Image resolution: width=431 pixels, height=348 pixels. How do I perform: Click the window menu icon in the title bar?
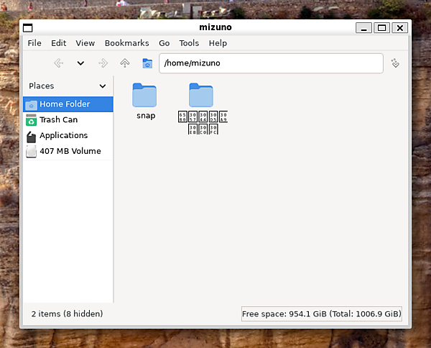click(28, 28)
